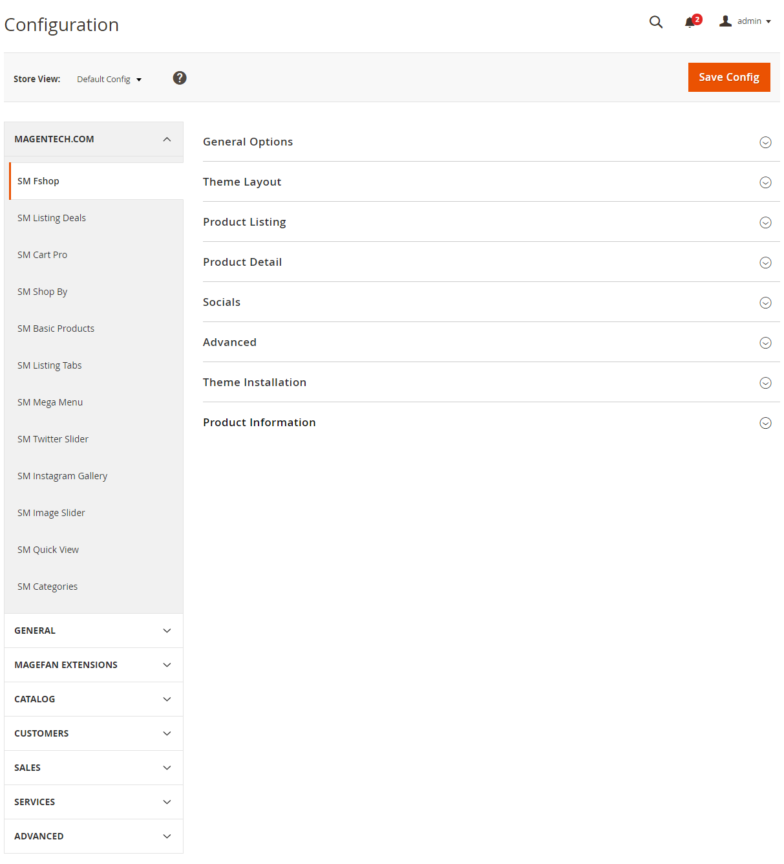Screen dimensions: 784x864
Task: Open the Theme Installation section title
Action: click(x=255, y=382)
